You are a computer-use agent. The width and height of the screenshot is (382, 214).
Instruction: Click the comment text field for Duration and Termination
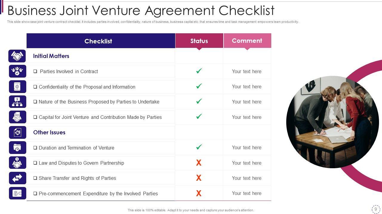(247, 148)
